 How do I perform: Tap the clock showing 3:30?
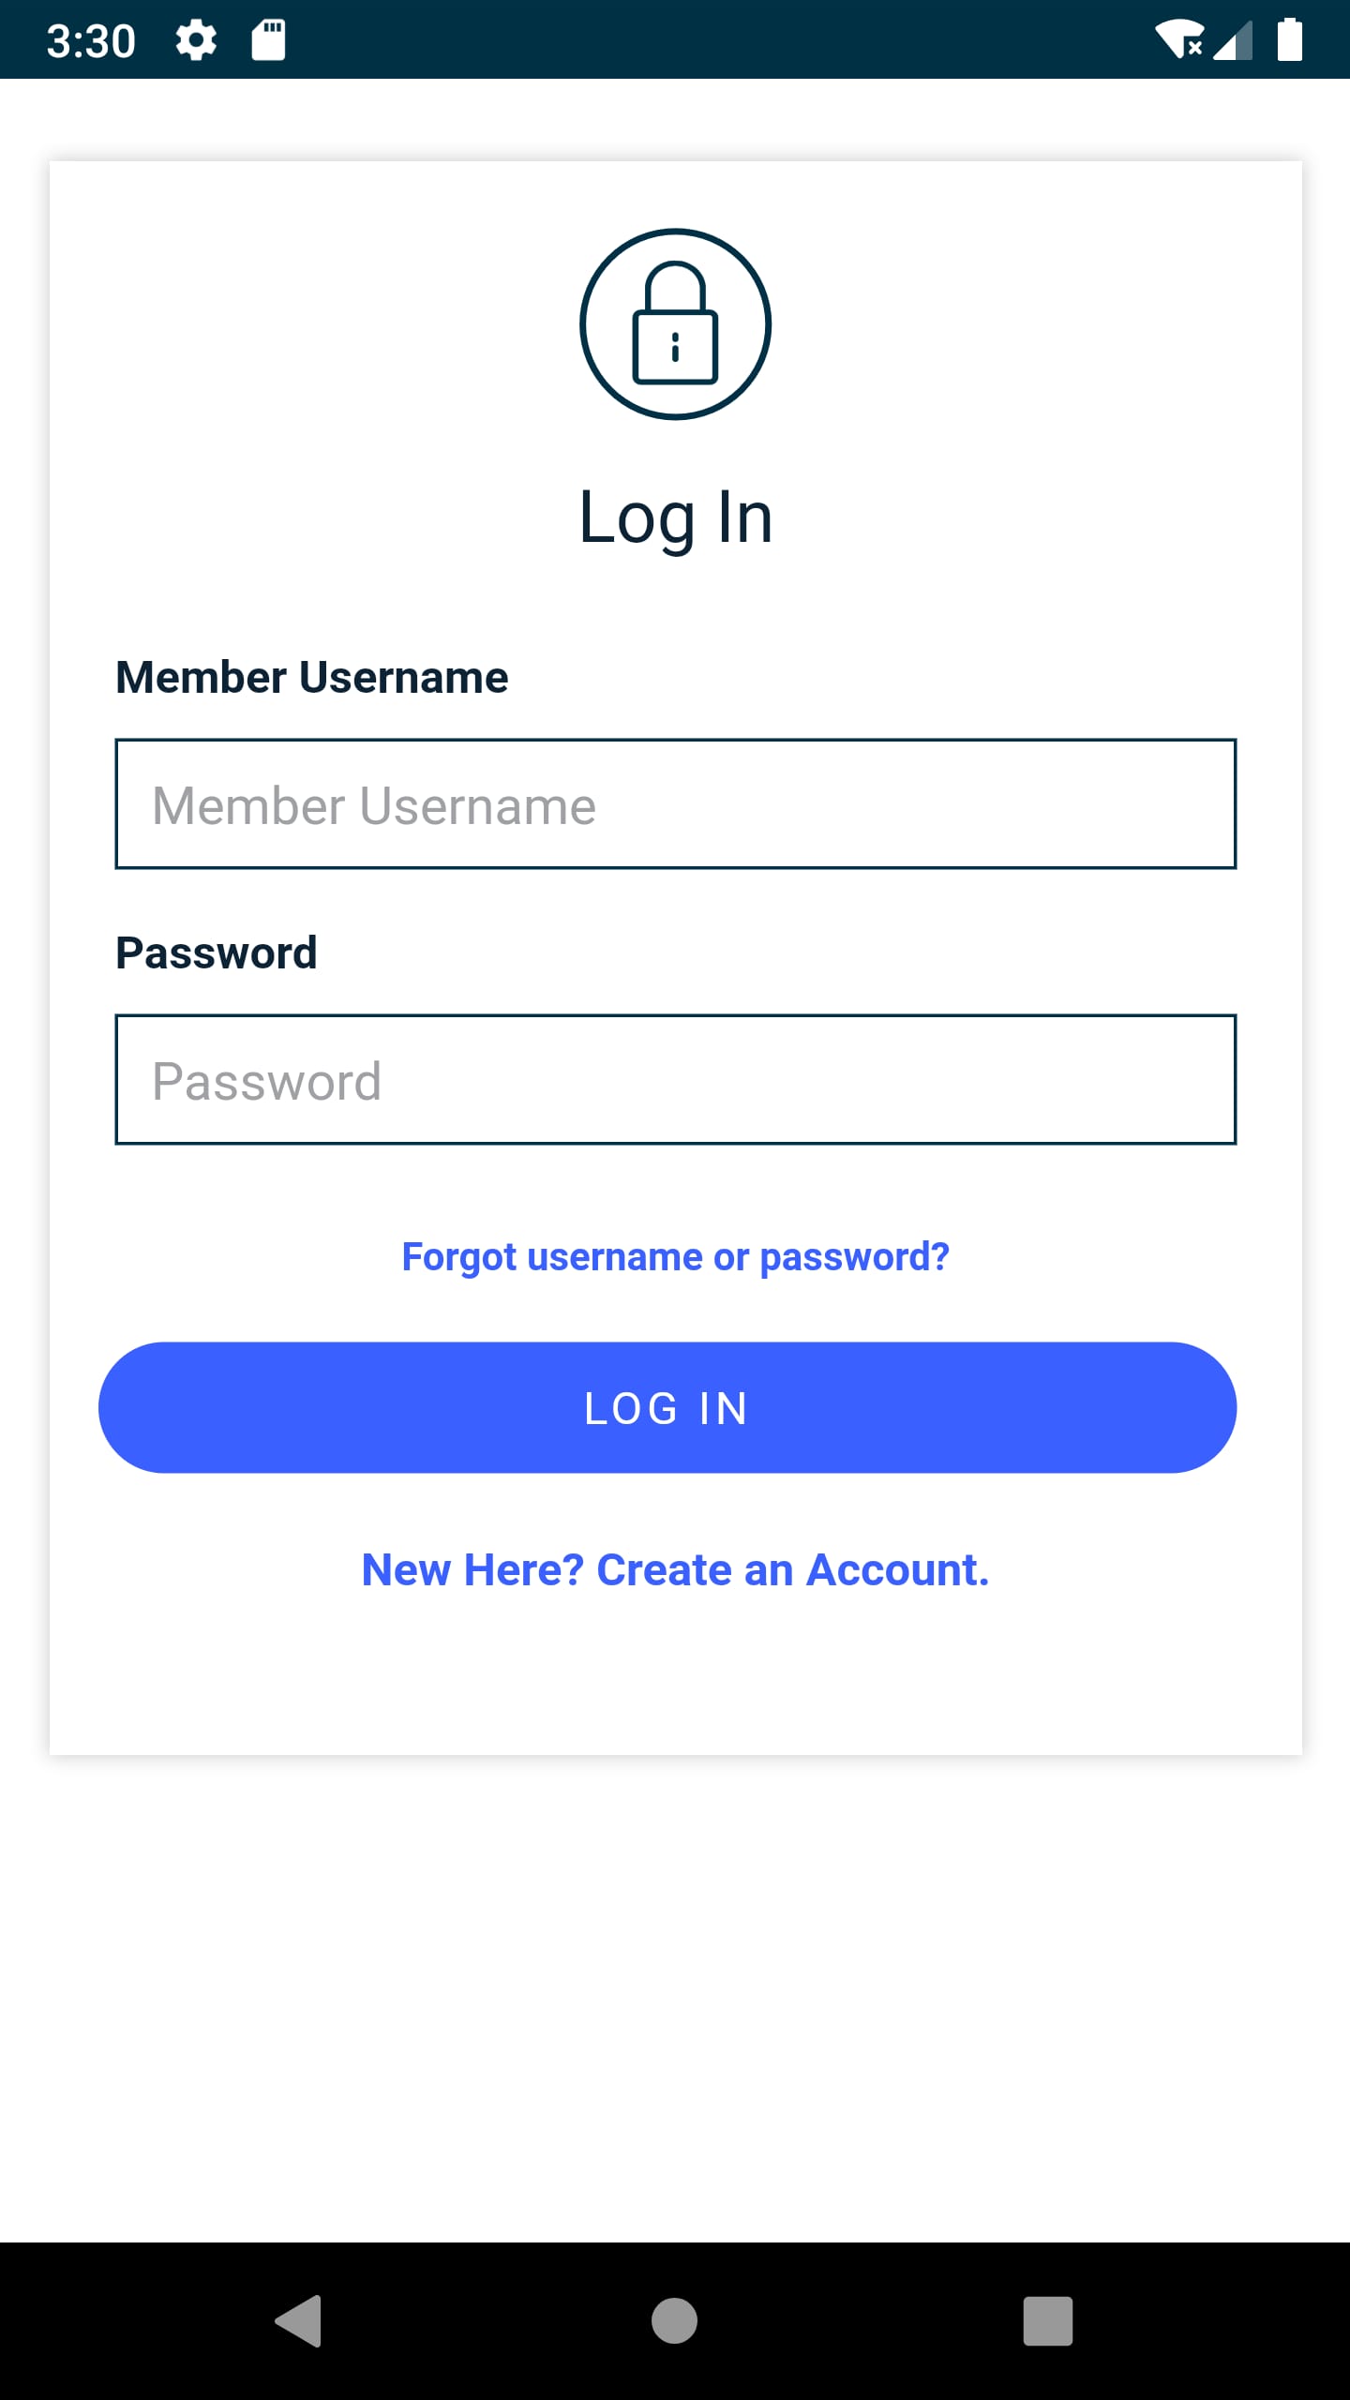pyautogui.click(x=91, y=38)
